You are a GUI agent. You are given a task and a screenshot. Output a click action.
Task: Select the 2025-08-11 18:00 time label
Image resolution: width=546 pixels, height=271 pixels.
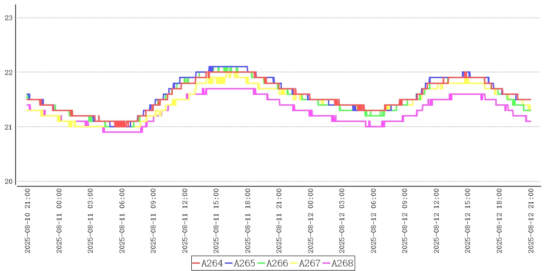click(248, 221)
